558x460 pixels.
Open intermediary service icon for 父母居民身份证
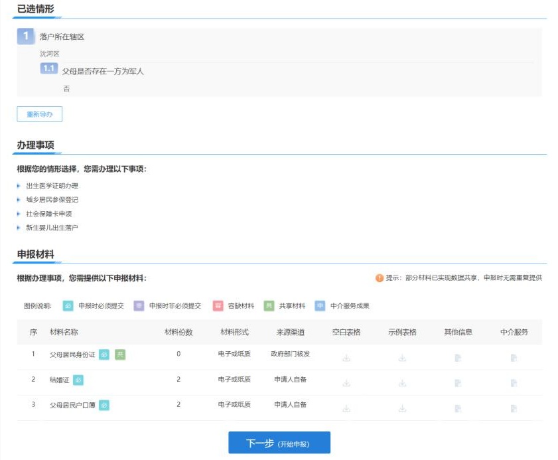514,358
